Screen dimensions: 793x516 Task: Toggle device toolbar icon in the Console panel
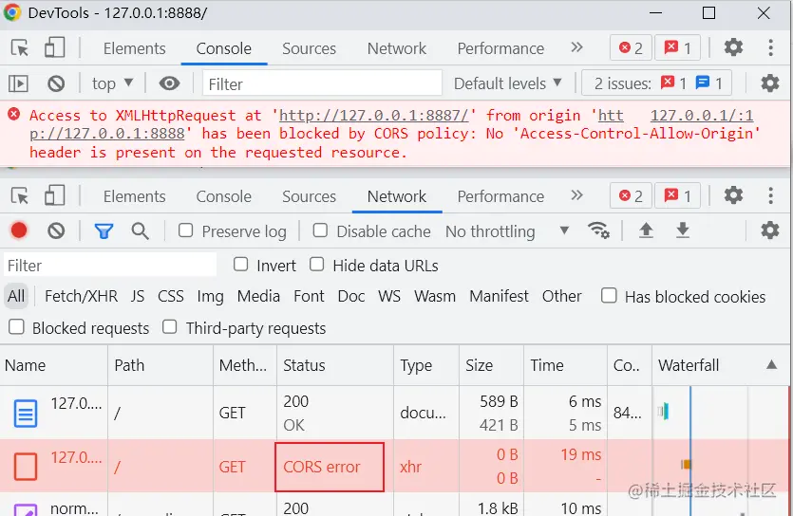coord(55,48)
